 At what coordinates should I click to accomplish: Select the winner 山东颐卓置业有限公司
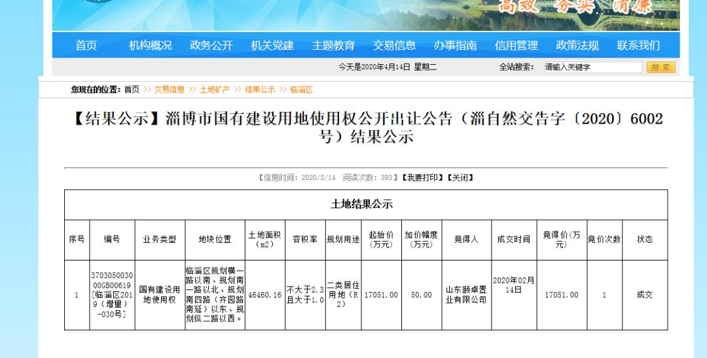click(x=466, y=295)
